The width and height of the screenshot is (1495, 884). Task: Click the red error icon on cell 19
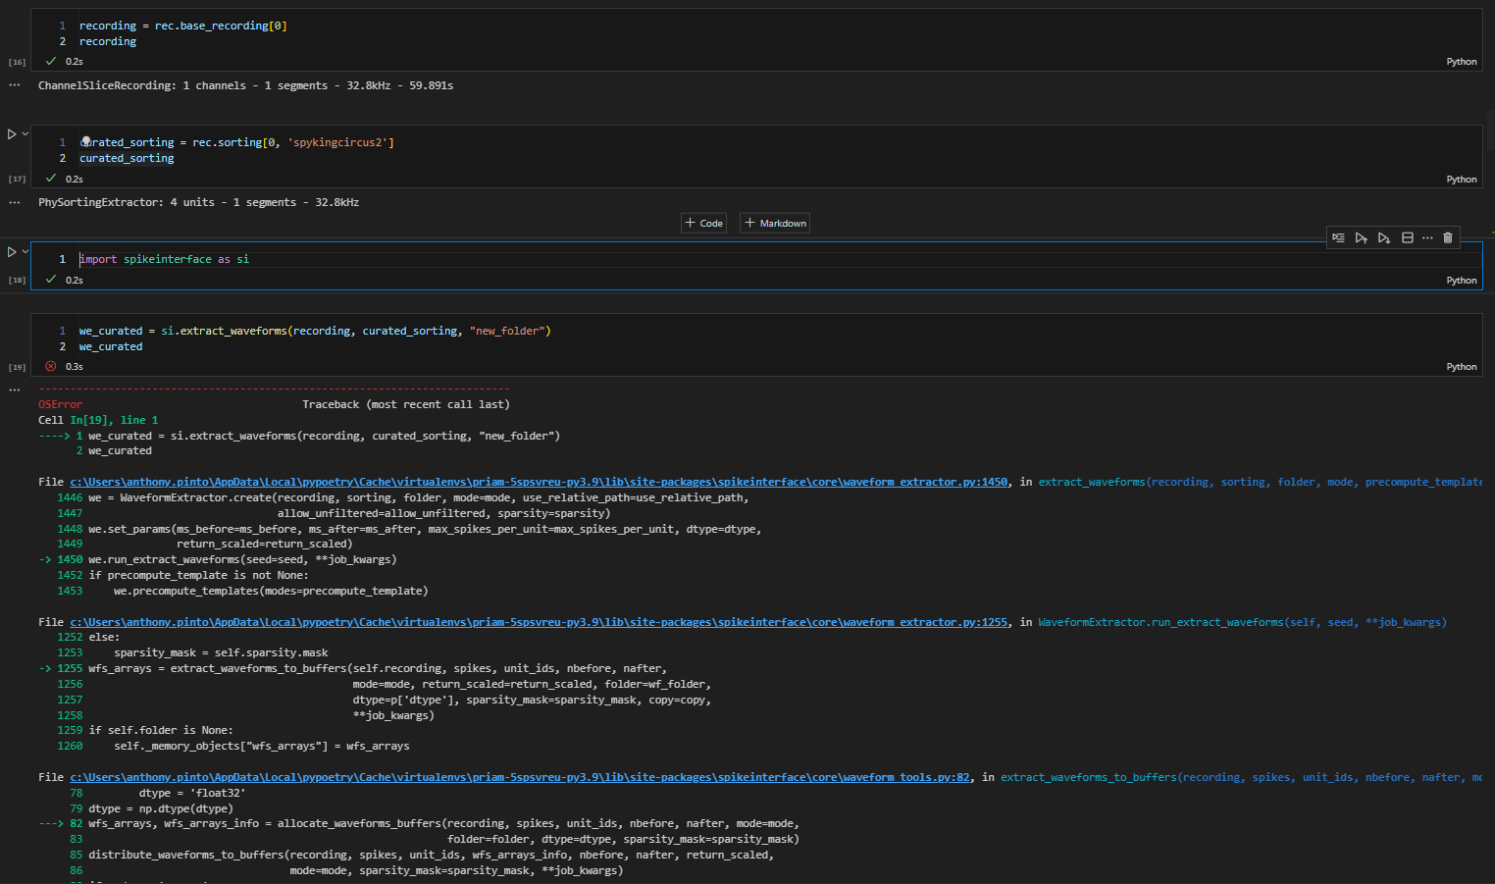pos(50,366)
